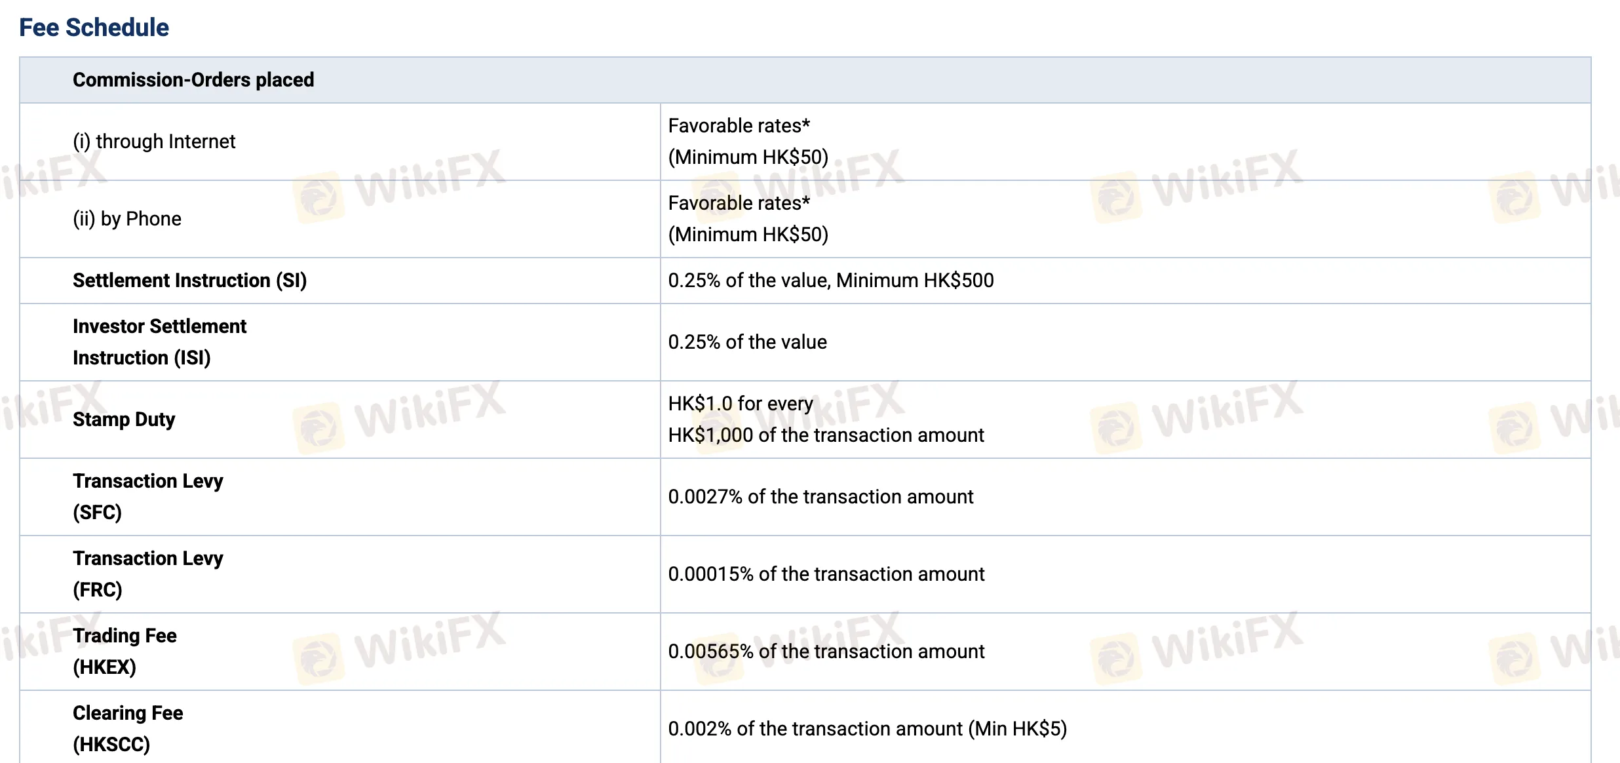Click 'Minimum HK$50' under by Phone
Image resolution: width=1620 pixels, height=763 pixels.
748,235
